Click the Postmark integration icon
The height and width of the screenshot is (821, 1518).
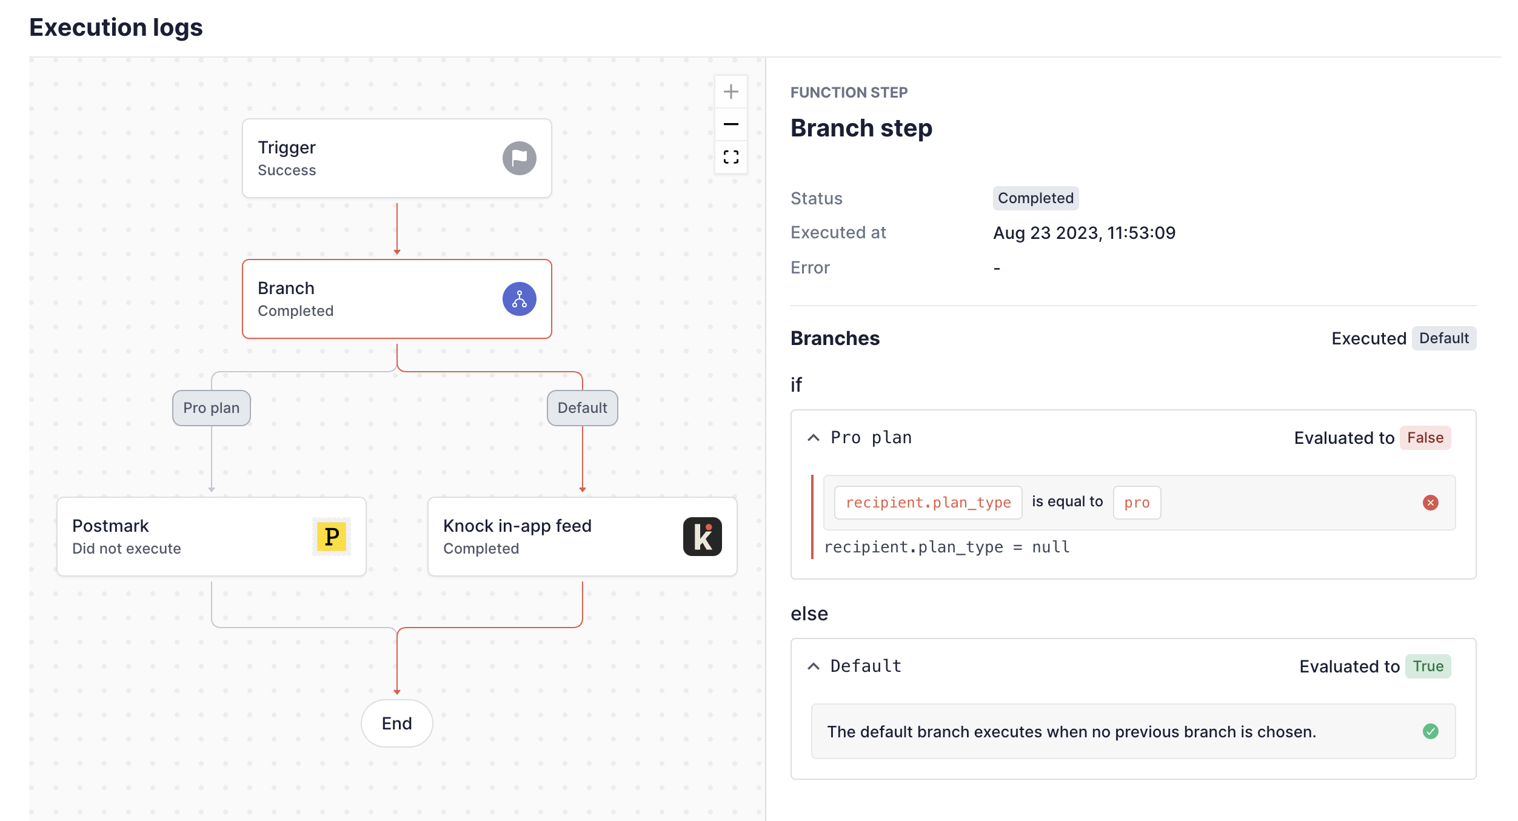[332, 535]
